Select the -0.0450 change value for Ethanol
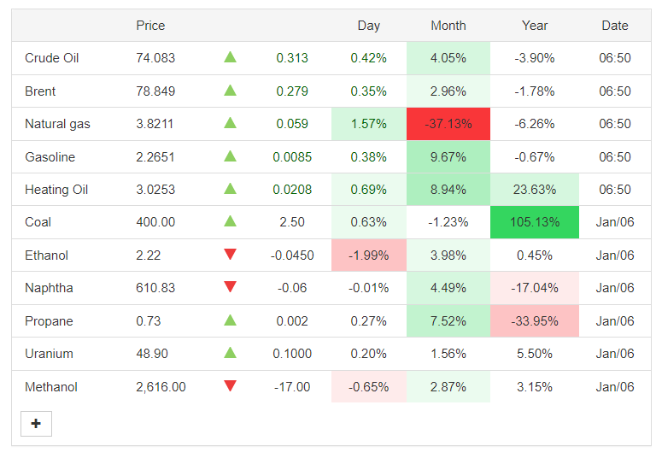Image resolution: width=662 pixels, height=458 pixels. pos(292,255)
